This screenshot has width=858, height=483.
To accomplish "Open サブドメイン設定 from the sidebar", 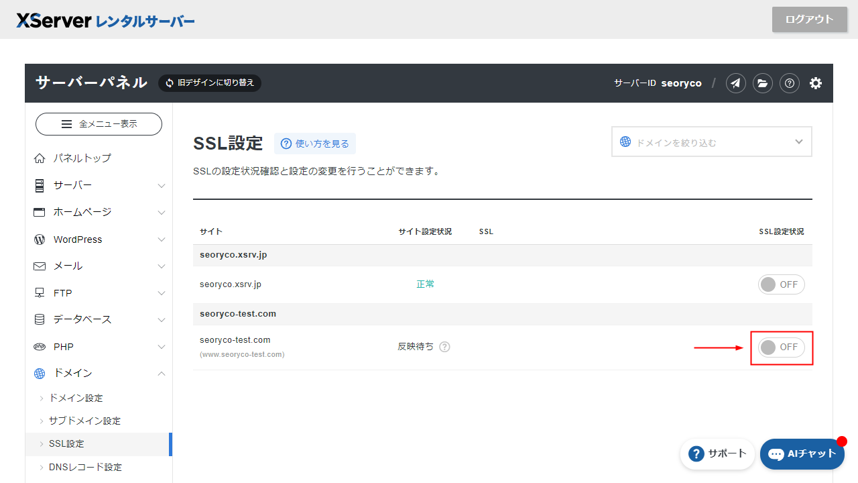I will click(x=83, y=421).
